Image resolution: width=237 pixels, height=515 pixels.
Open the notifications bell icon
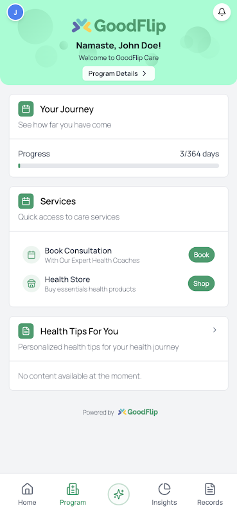pos(222,12)
